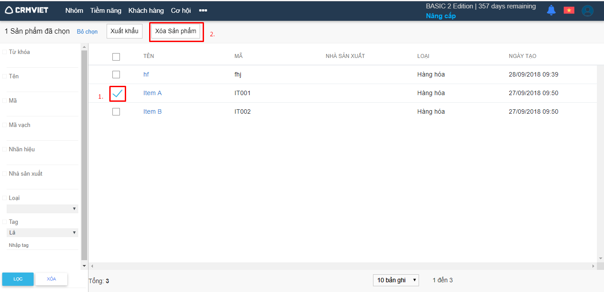Click the Xóa Sản phẩm button
Image resolution: width=604 pixels, height=292 pixels.
(x=176, y=31)
